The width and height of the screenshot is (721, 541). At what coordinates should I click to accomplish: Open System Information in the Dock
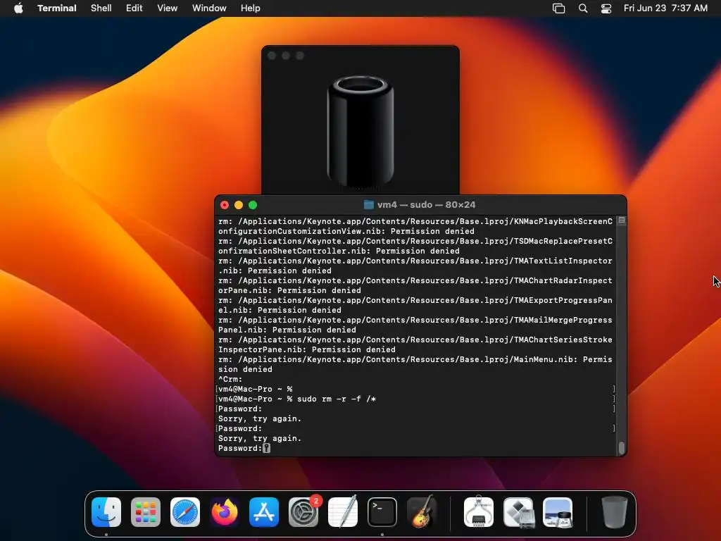tap(479, 512)
